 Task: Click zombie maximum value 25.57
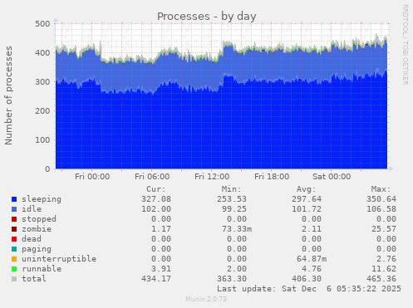point(384,229)
